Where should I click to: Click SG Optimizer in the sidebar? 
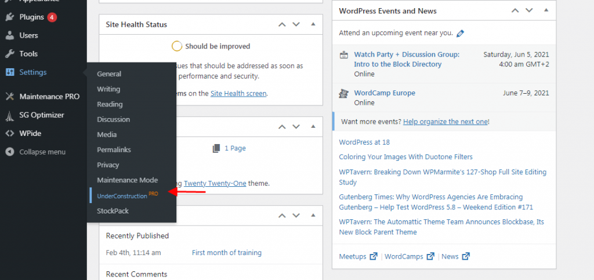43,115
